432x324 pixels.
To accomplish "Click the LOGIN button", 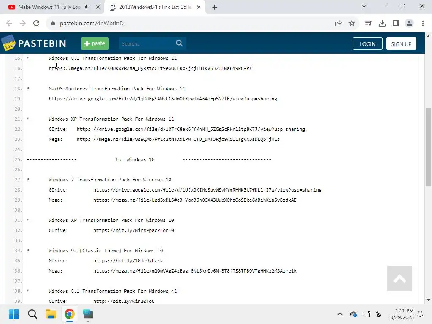I will (367, 44).
